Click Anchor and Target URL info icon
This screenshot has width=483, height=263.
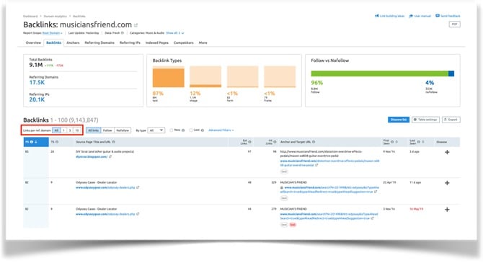(x=314, y=142)
